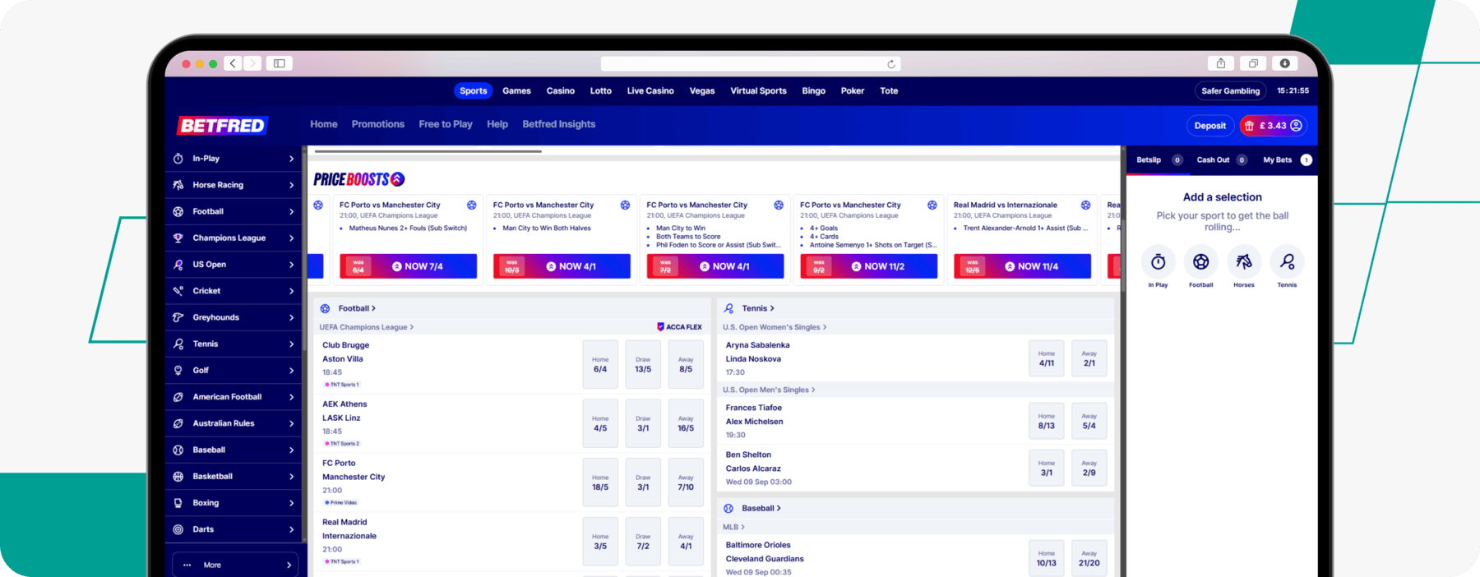Click browser reload icon in address bar
Screen dimensions: 1480x577
(x=890, y=63)
